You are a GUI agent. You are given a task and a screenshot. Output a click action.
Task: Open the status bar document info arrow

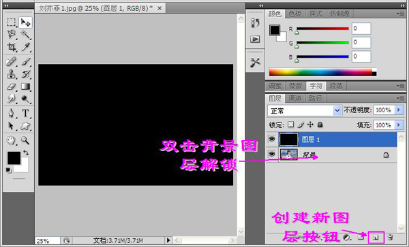coord(168,240)
